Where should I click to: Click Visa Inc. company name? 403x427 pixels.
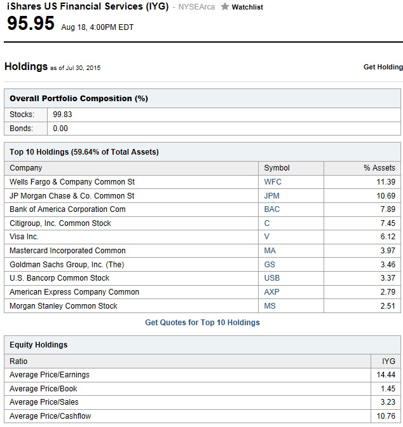pos(24,237)
